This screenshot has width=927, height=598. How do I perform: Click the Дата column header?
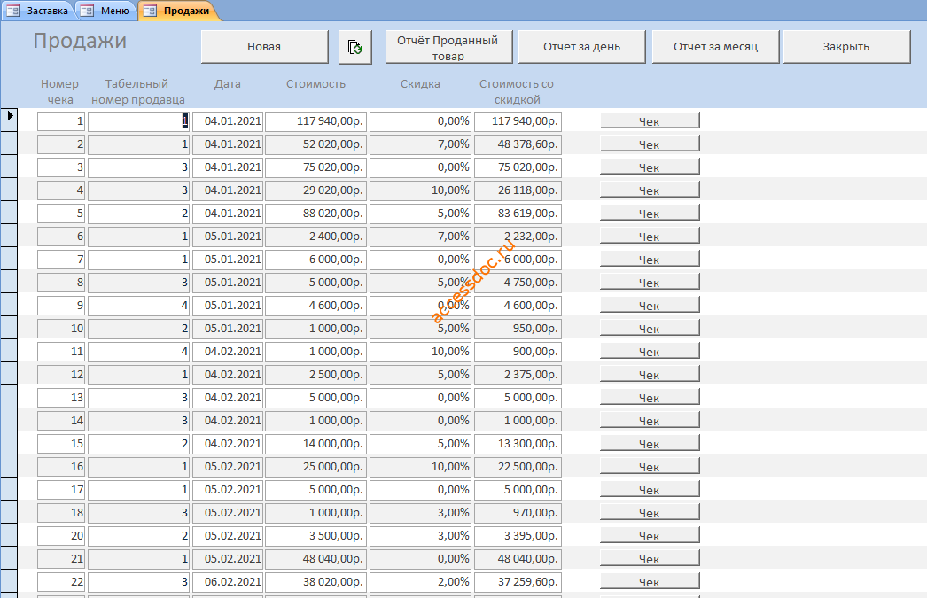[x=228, y=84]
